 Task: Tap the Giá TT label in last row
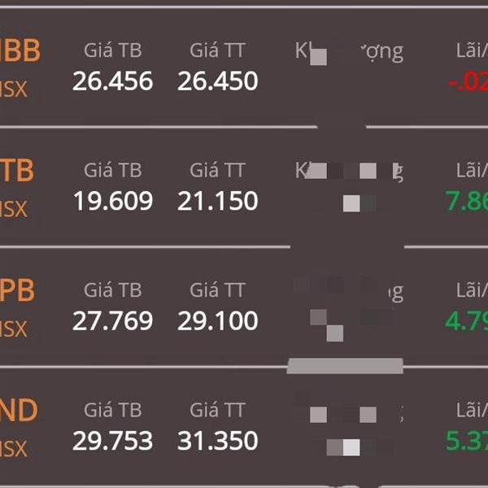218,410
